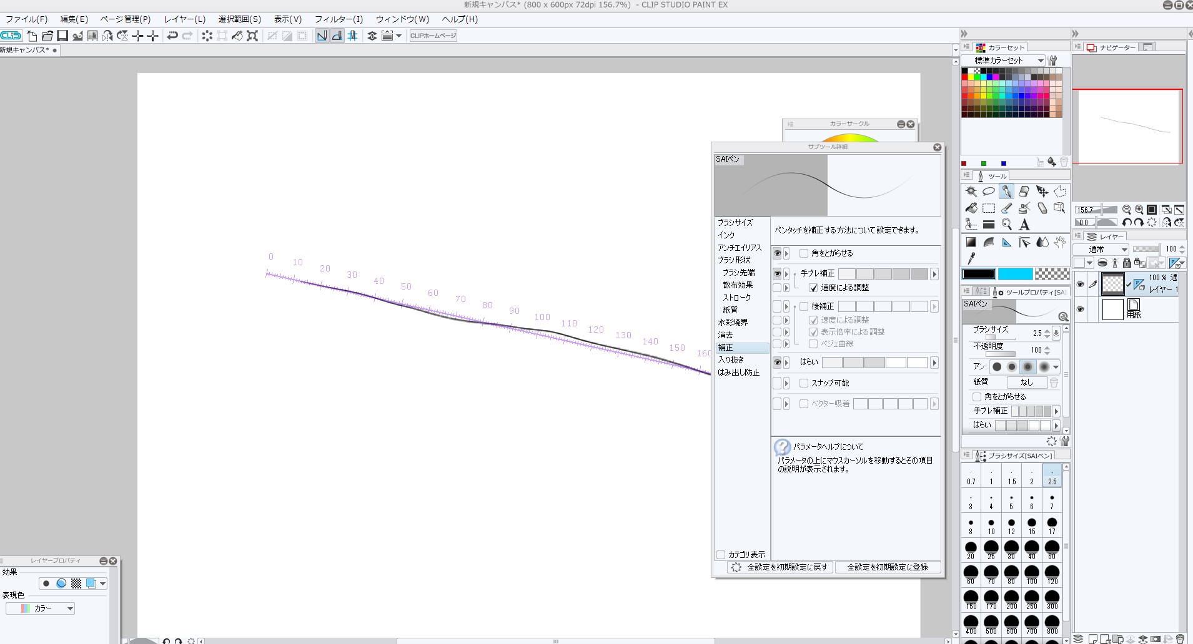The image size is (1193, 644).
Task: Click the Undo arrow in toolbar
Action: tap(172, 36)
